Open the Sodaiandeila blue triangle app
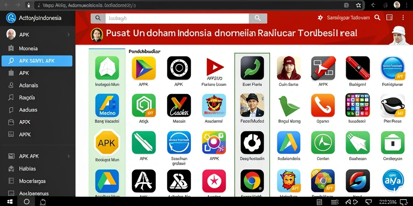 coord(289,143)
